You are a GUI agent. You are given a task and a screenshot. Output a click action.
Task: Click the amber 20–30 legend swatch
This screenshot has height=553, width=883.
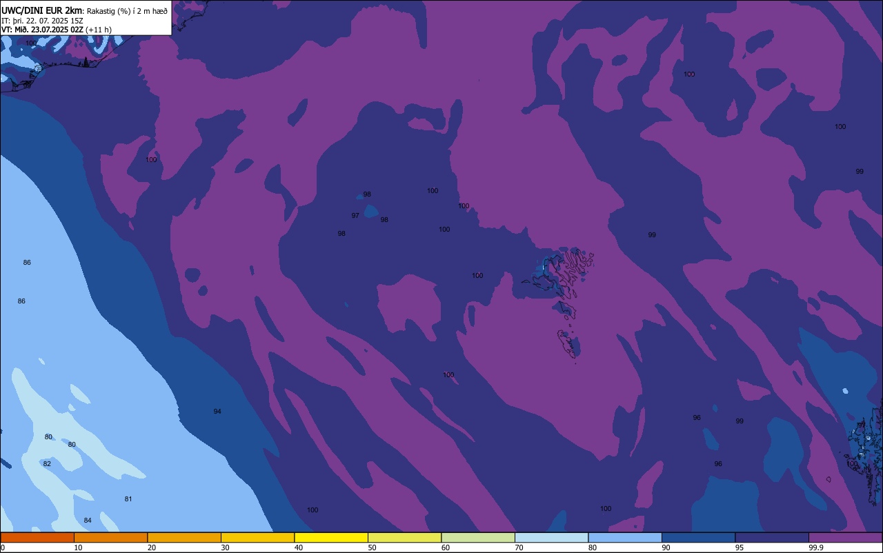(184, 537)
